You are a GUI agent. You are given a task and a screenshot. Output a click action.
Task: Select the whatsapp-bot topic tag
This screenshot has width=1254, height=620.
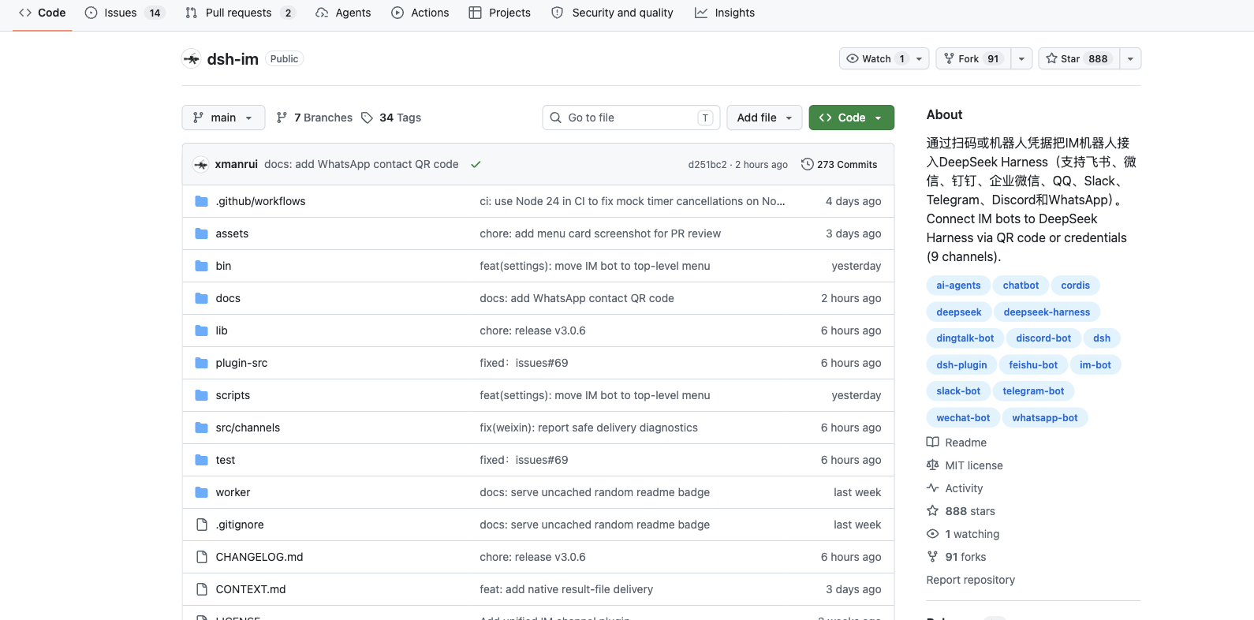point(1045,418)
